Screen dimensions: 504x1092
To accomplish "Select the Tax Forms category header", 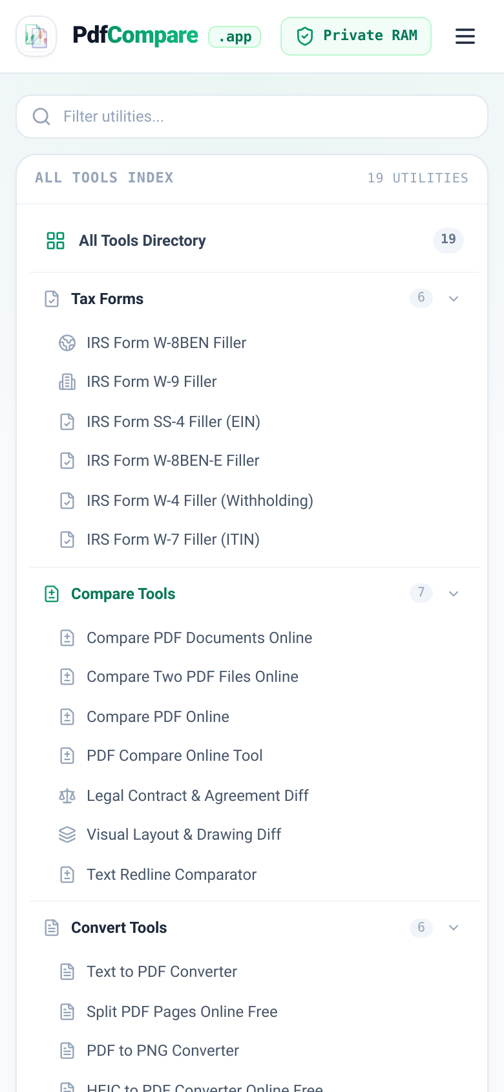I will 255,299.
